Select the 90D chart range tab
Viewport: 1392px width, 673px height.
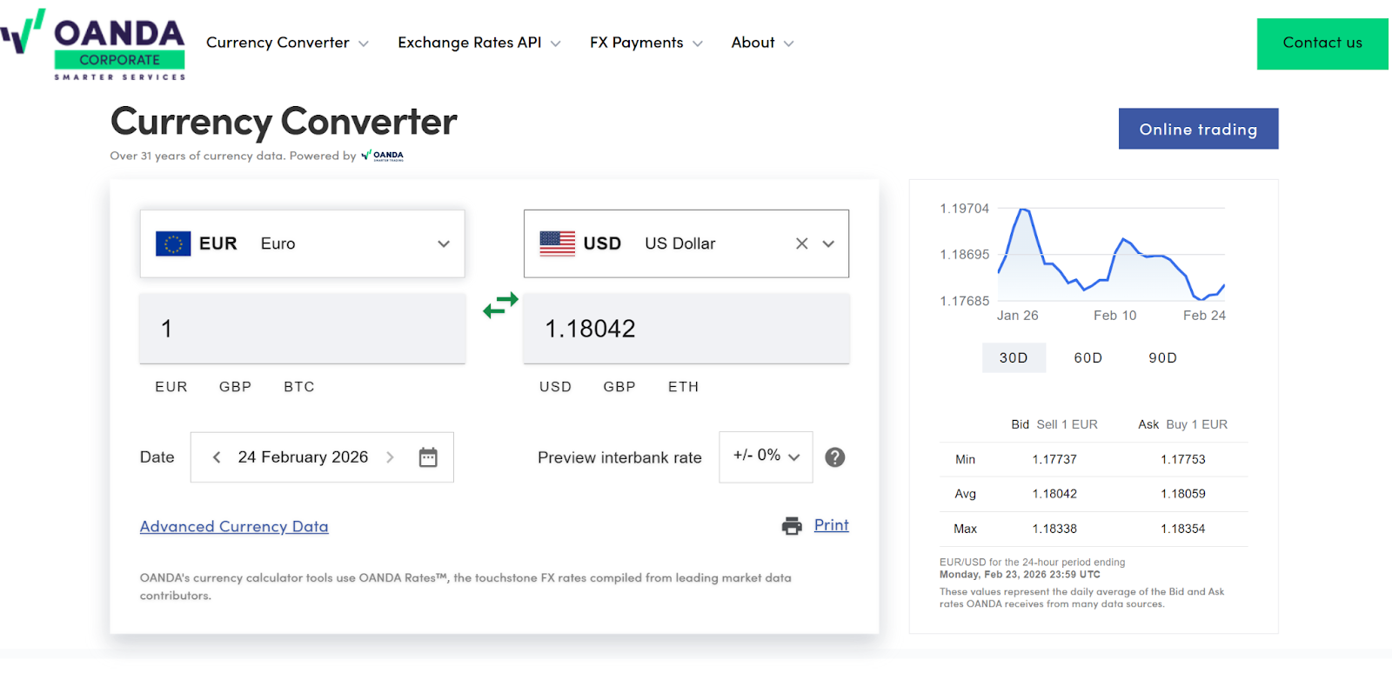point(1162,357)
